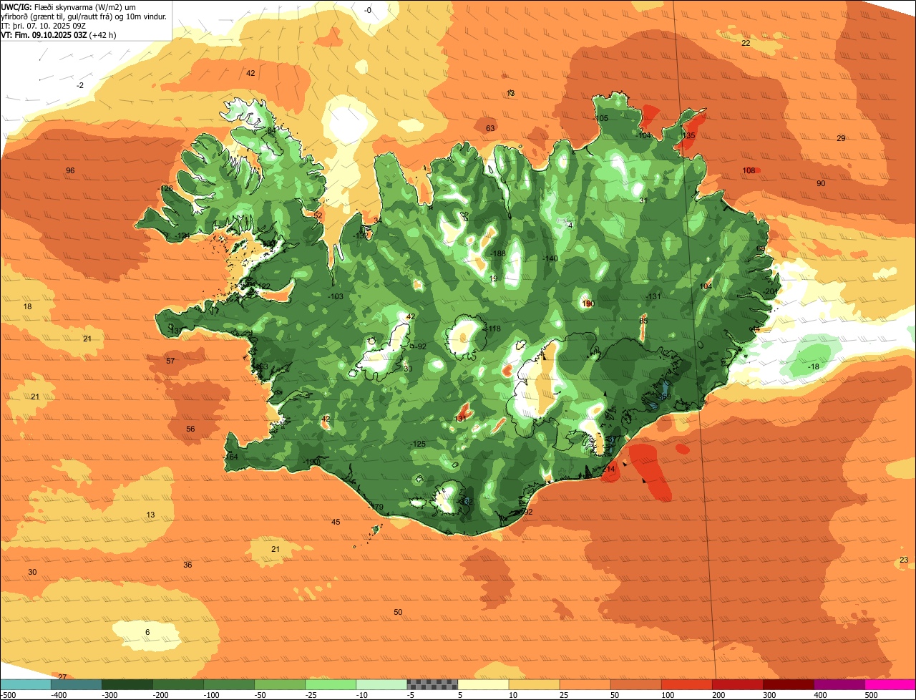Click the map value 29 in the east
Viewport: 916px width, 700px height.
pos(841,138)
